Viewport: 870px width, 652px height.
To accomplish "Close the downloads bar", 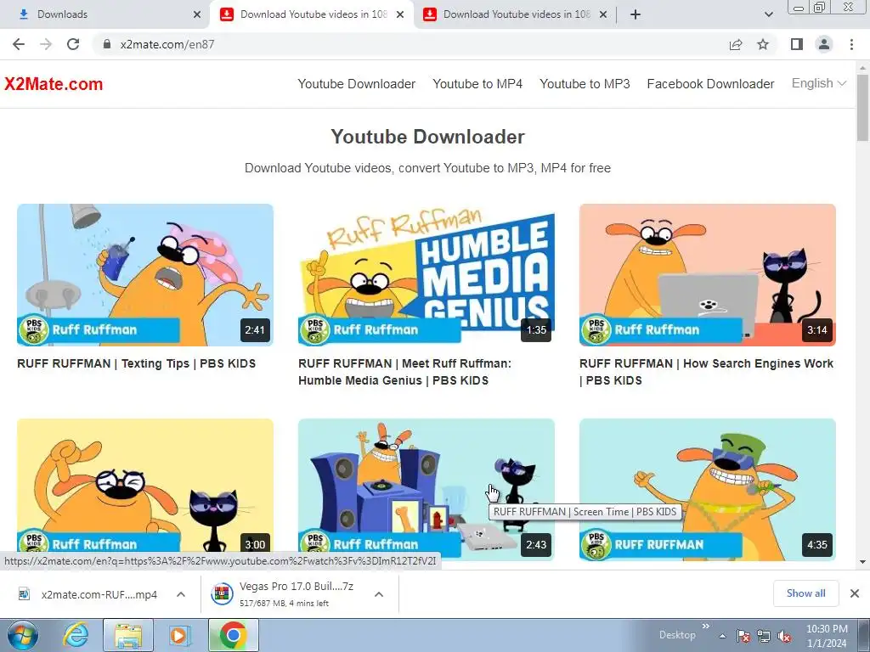I will 855,593.
